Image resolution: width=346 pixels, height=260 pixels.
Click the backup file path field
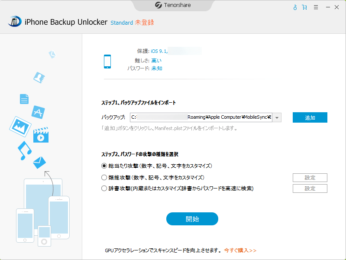coord(201,117)
